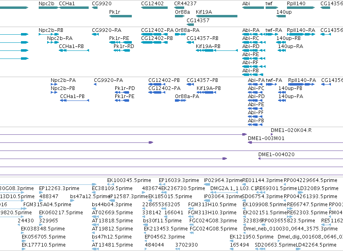Screen dimensions: 343x251
Task: Select transcript Abi-RA
Action: pos(254,34)
